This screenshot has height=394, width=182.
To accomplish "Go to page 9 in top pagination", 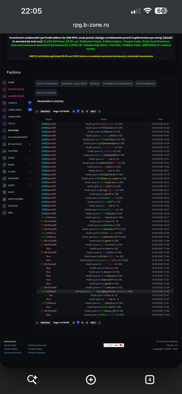I will click(x=87, y=111).
